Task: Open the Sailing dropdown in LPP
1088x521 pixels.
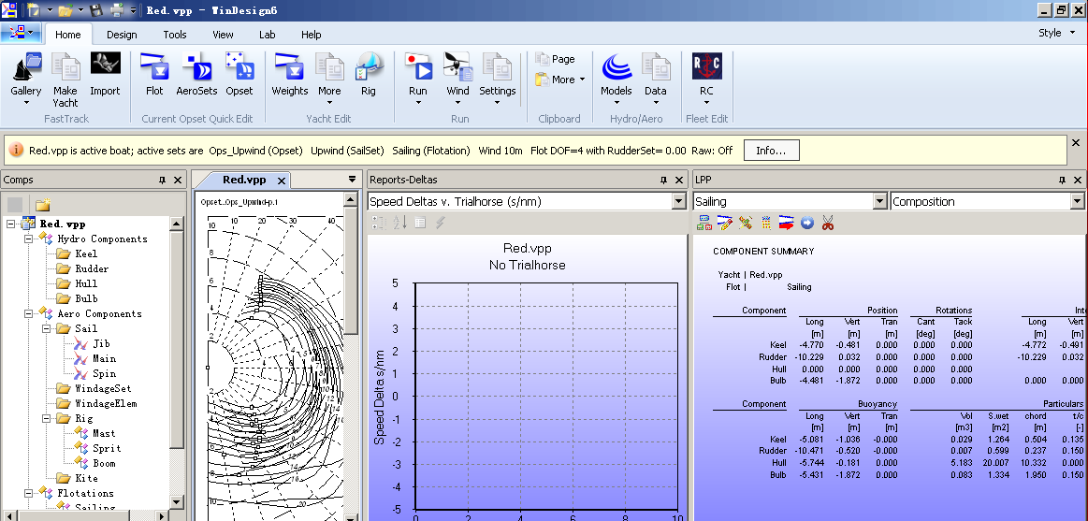Action: point(879,201)
